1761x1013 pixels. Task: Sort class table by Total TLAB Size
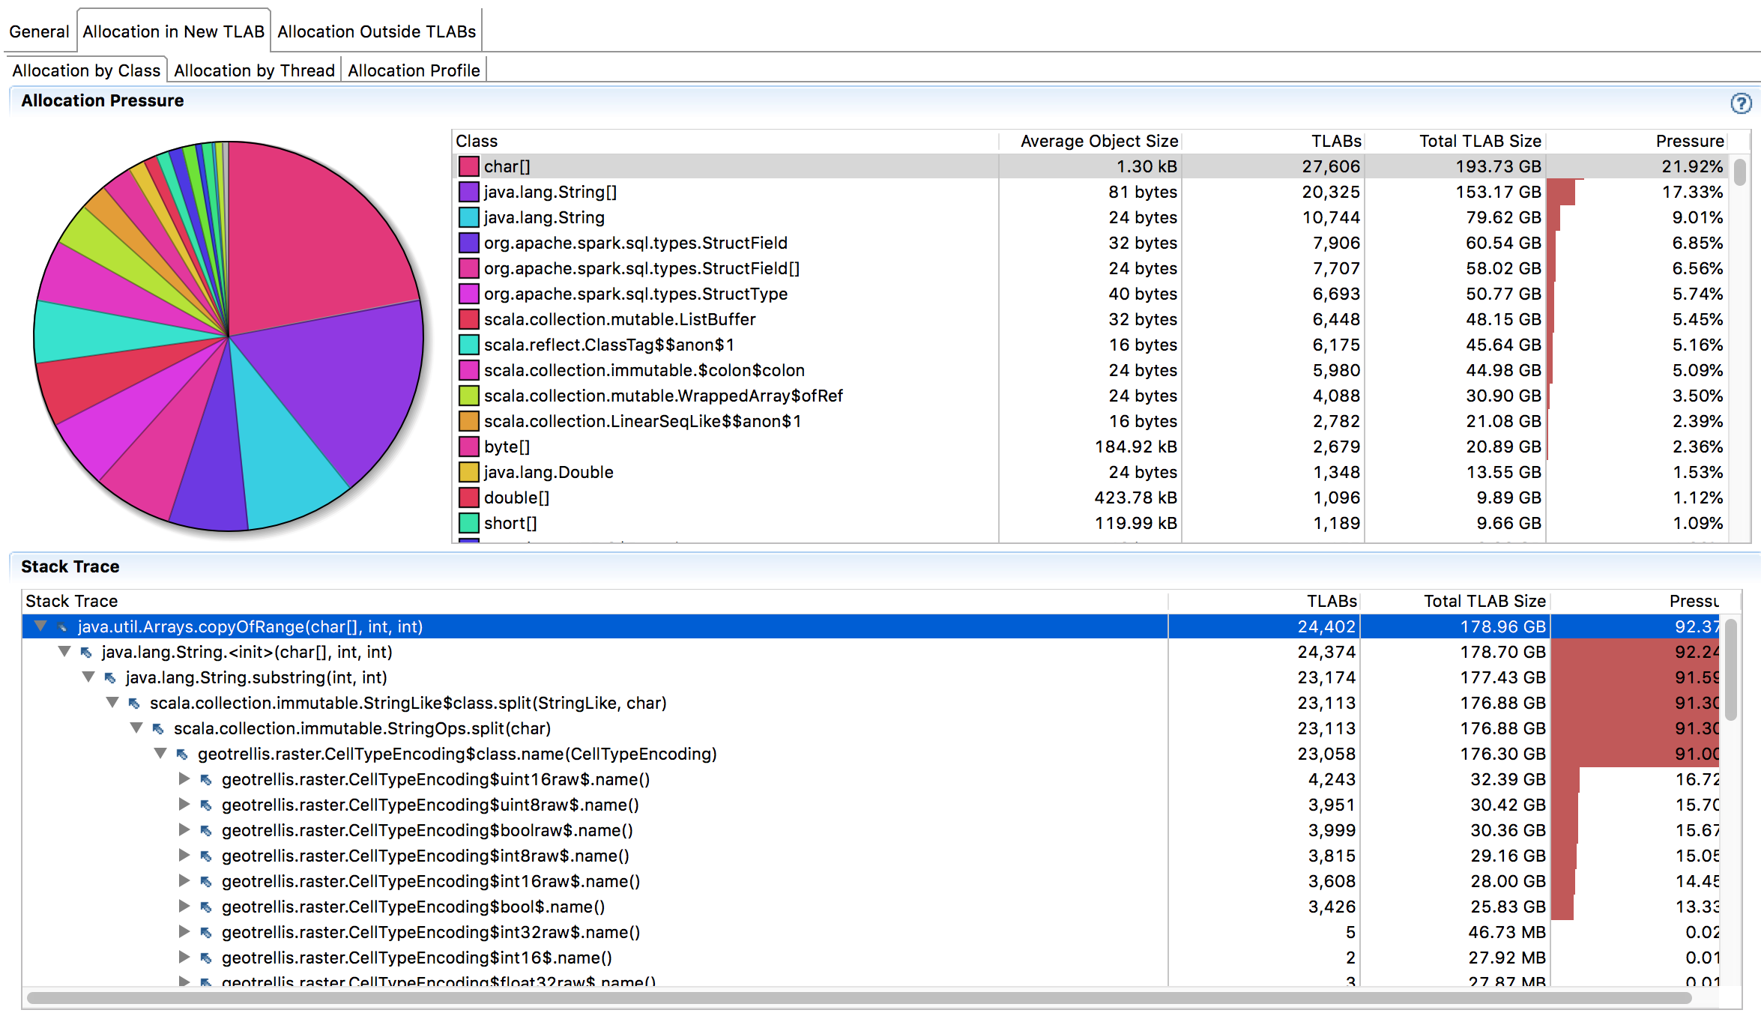tap(1479, 141)
